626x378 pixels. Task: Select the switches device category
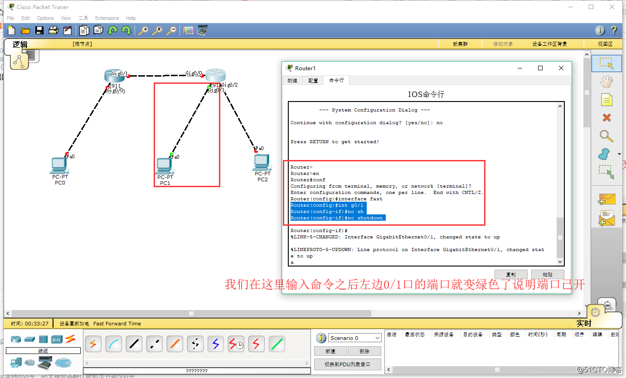[x=30, y=339]
